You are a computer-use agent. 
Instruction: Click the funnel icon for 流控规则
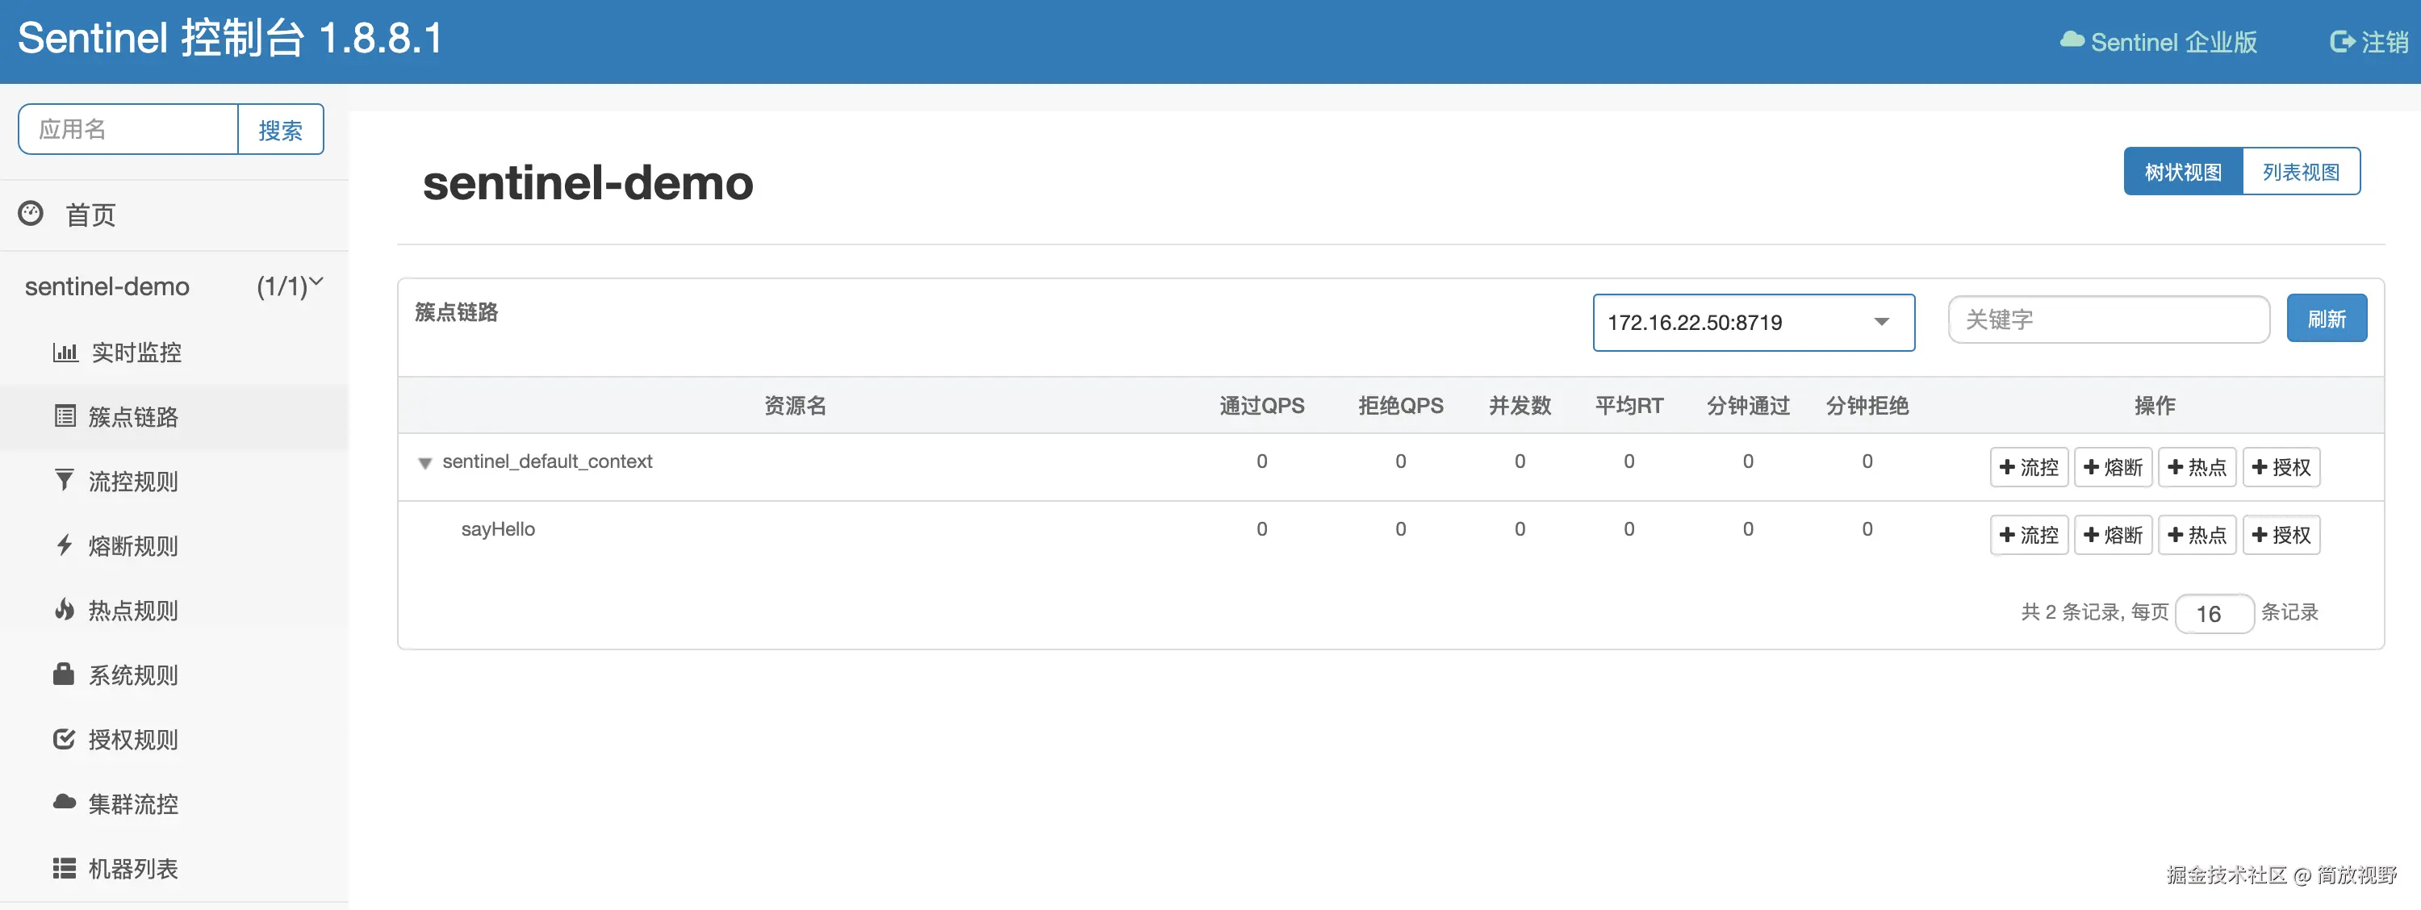tap(64, 481)
